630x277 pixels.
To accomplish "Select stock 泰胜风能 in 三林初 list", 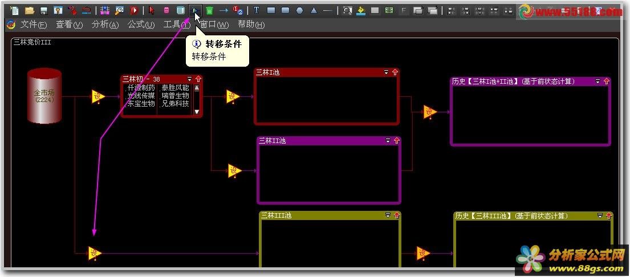I will click(175, 87).
